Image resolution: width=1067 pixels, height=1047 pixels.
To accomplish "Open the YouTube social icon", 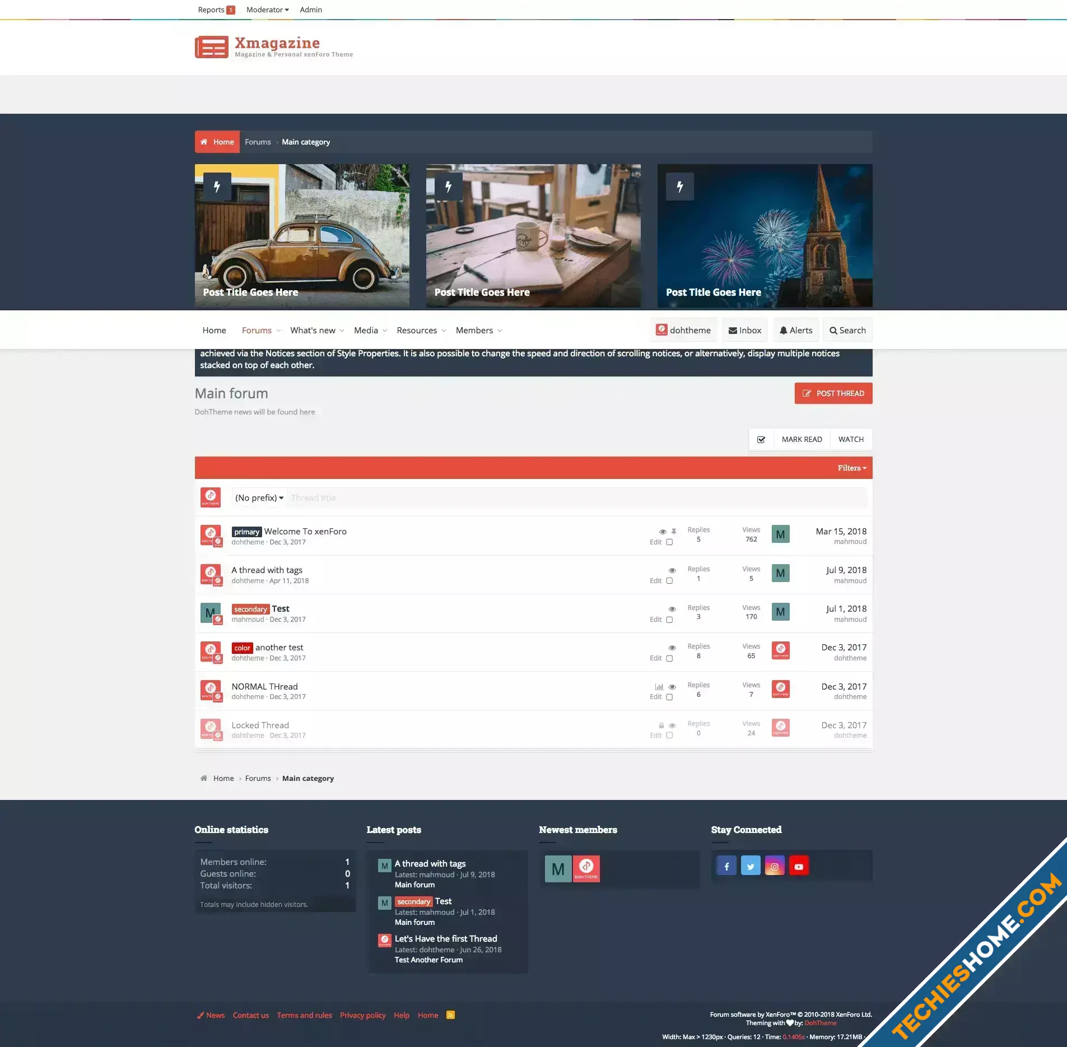I will (799, 866).
